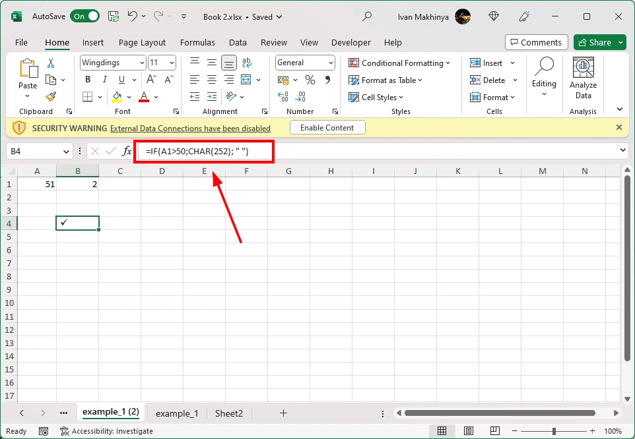The height and width of the screenshot is (439, 635).
Task: Click the Share button
Action: point(595,42)
